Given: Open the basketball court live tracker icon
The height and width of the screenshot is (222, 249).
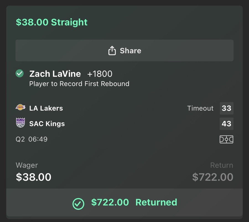Looking at the screenshot, I should coord(226,140).
